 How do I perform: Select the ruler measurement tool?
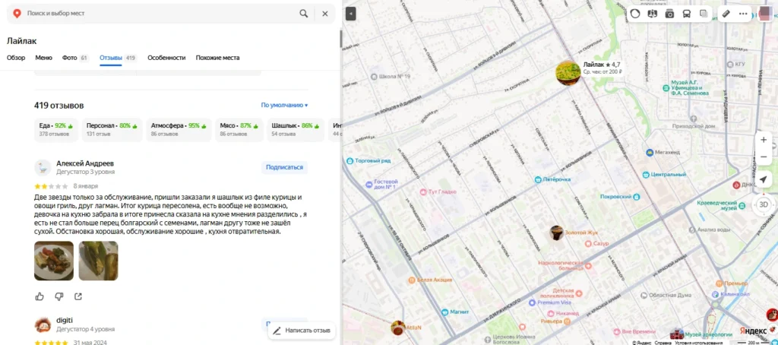pos(726,14)
